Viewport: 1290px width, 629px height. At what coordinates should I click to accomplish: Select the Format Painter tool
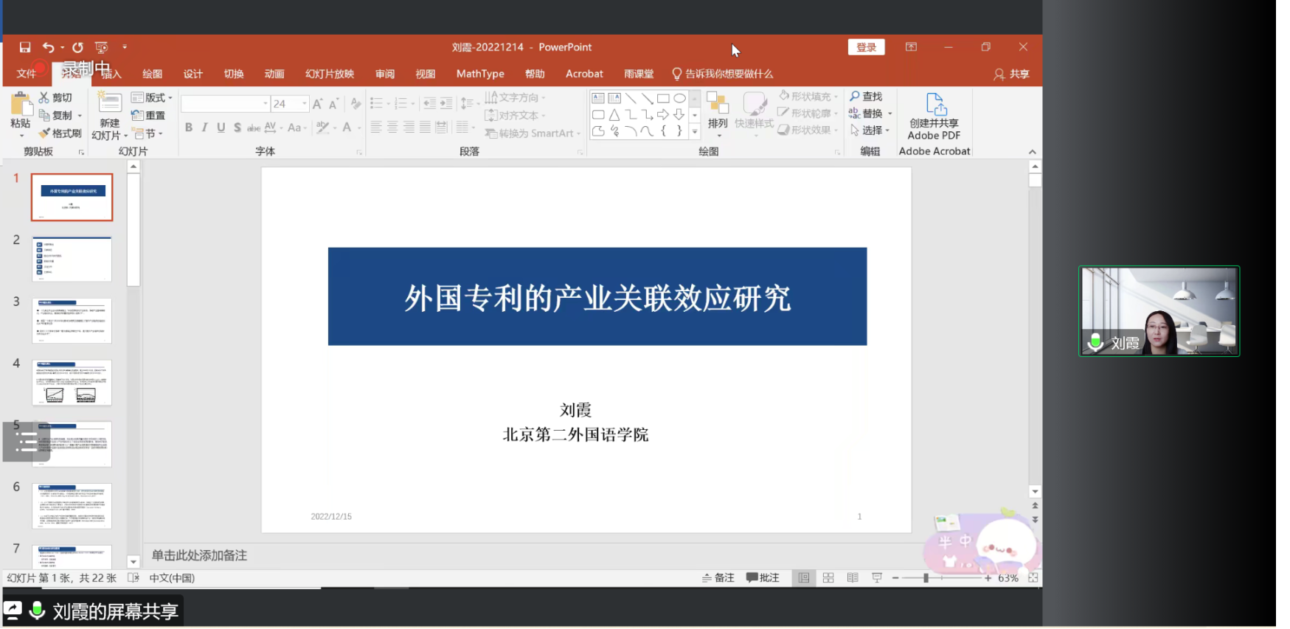[x=60, y=133]
